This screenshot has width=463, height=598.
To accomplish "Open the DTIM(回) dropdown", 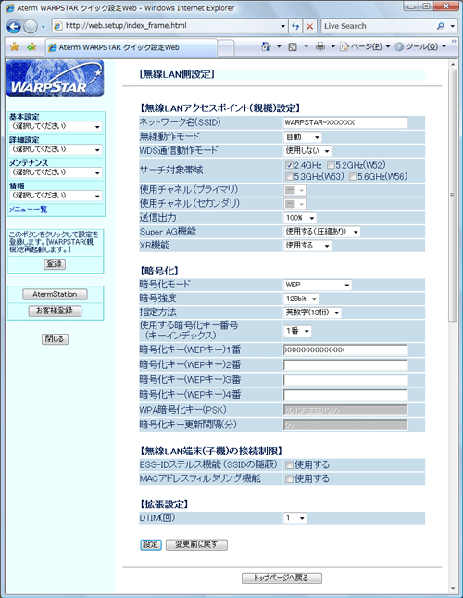I will click(294, 518).
